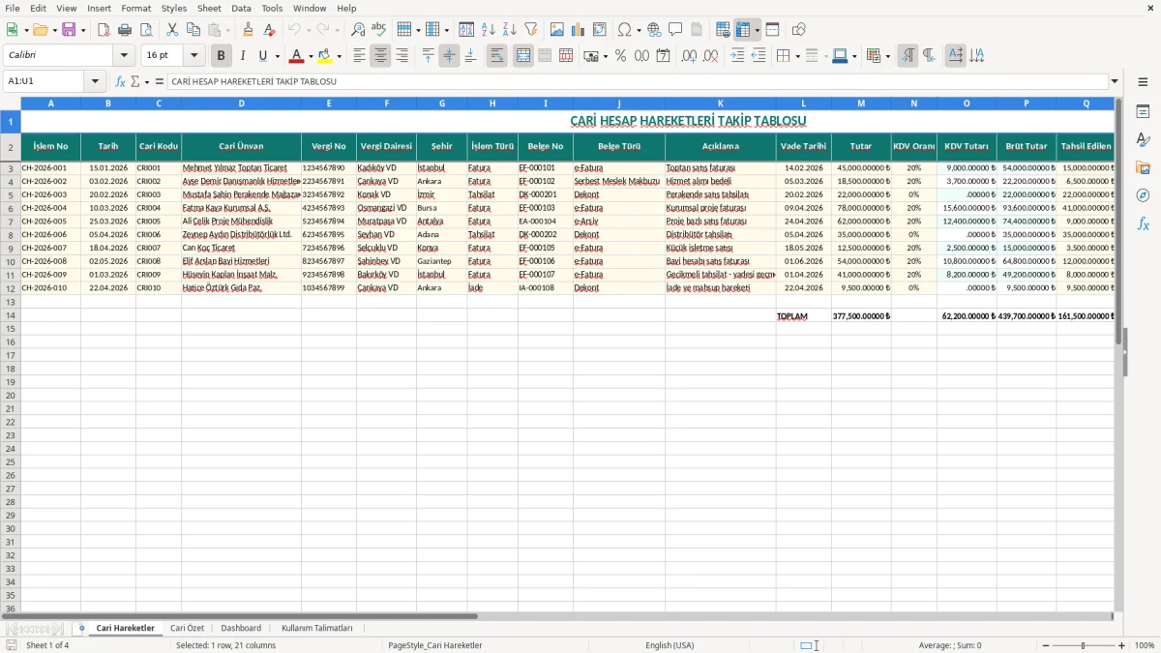Click the Select Function sum button
The height and width of the screenshot is (653, 1161).
tap(135, 82)
